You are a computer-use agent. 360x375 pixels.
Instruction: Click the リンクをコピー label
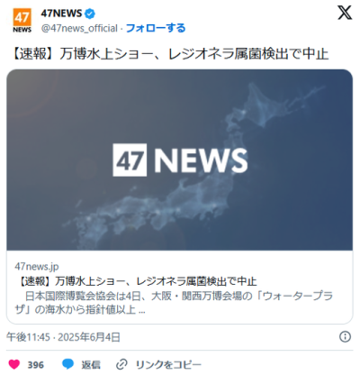coord(168,365)
